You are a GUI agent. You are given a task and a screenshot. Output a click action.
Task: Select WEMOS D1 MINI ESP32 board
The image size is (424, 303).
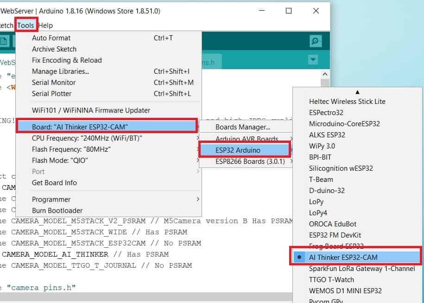coord(357,291)
